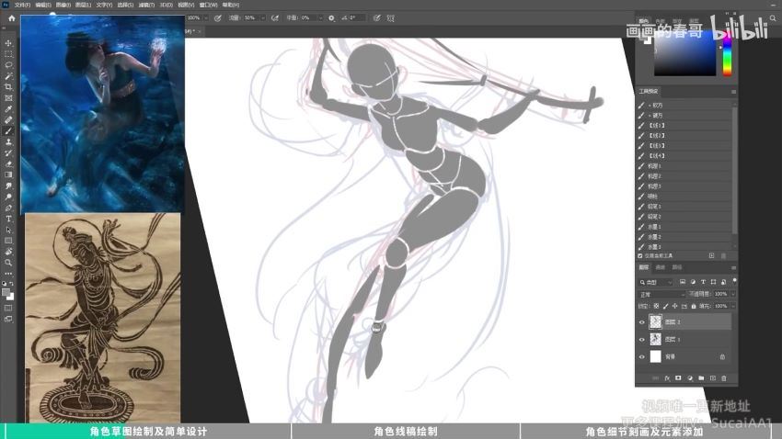Hide layer 图层 2 with eye icon

pyautogui.click(x=642, y=322)
